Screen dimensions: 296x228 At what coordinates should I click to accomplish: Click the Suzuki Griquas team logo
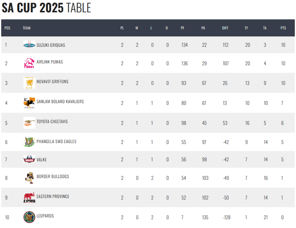29,45
